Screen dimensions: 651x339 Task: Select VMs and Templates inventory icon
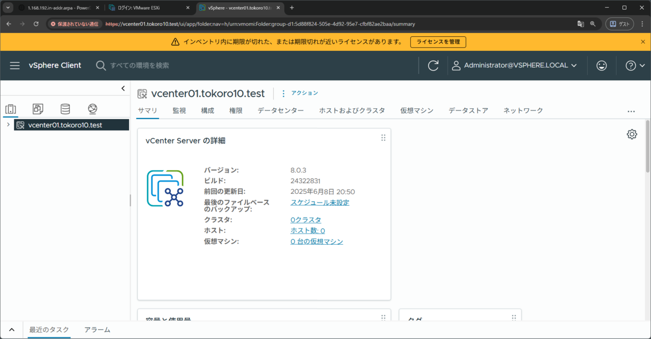click(x=38, y=109)
